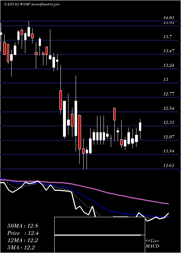Select the 13.47 price axis label
The height and width of the screenshot is (253, 181).
pos(169,51)
